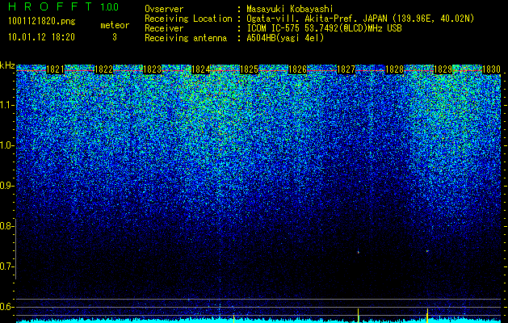Click the kHz axis unit label

point(7,65)
